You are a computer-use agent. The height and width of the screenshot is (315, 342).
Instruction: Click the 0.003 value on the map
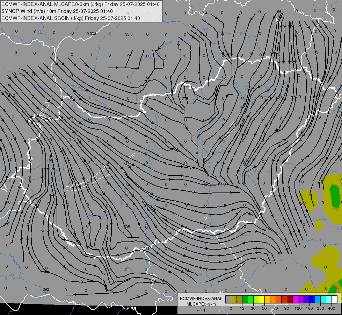click(91, 34)
